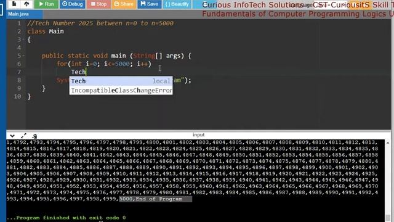Fold the main method at line 5
This screenshot has height=222, width=394.
tap(23, 55)
